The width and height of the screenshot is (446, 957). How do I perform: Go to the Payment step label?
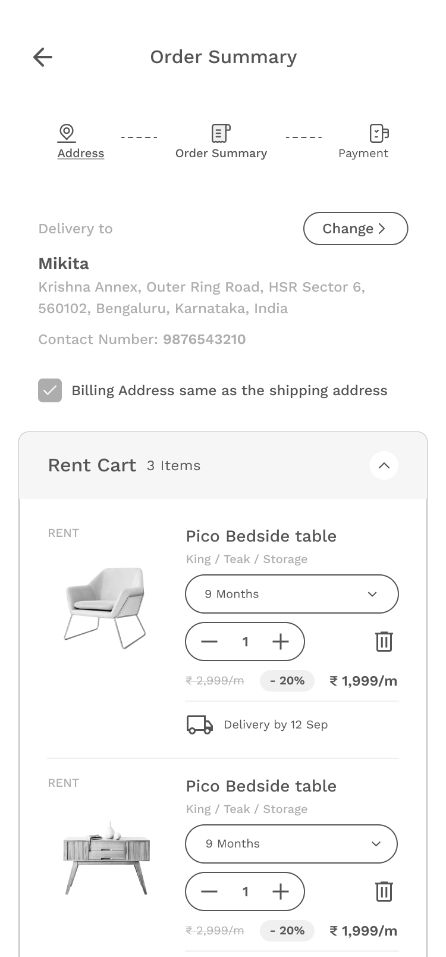(363, 154)
